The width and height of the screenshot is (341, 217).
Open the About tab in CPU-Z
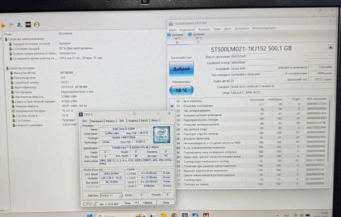(x=155, y=120)
